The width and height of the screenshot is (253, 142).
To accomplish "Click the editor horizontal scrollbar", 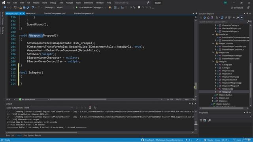I will pyautogui.click(x=78, y=99).
